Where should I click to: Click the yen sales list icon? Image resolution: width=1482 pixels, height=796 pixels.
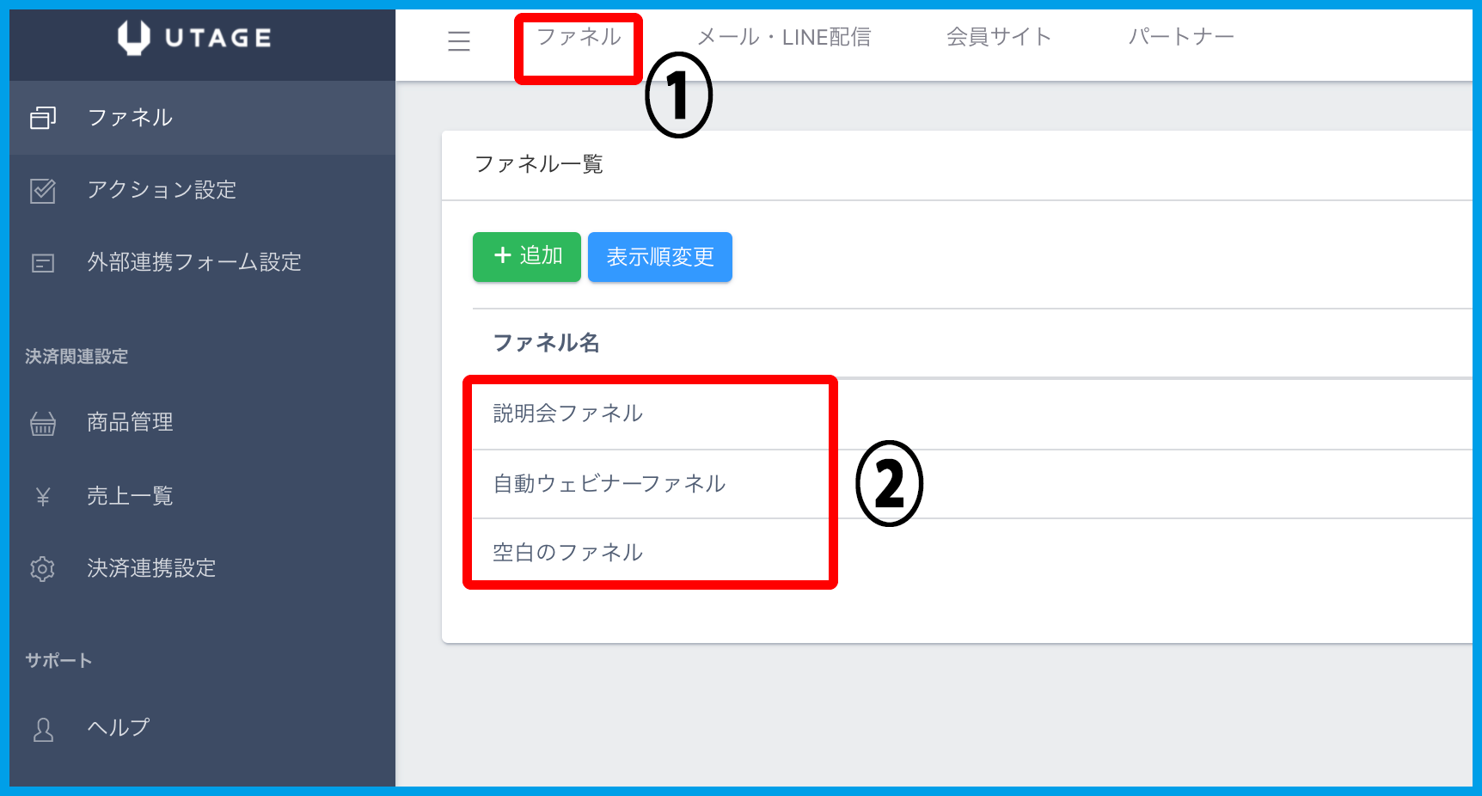tap(43, 497)
